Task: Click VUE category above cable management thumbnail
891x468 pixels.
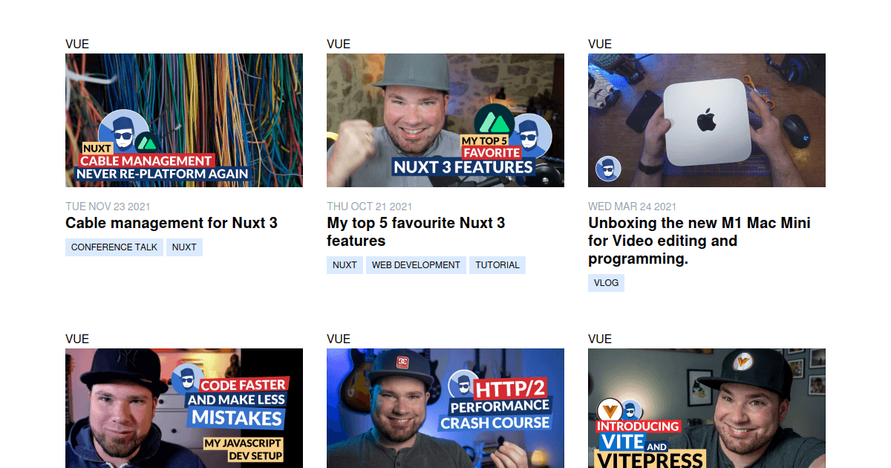Action: [77, 44]
